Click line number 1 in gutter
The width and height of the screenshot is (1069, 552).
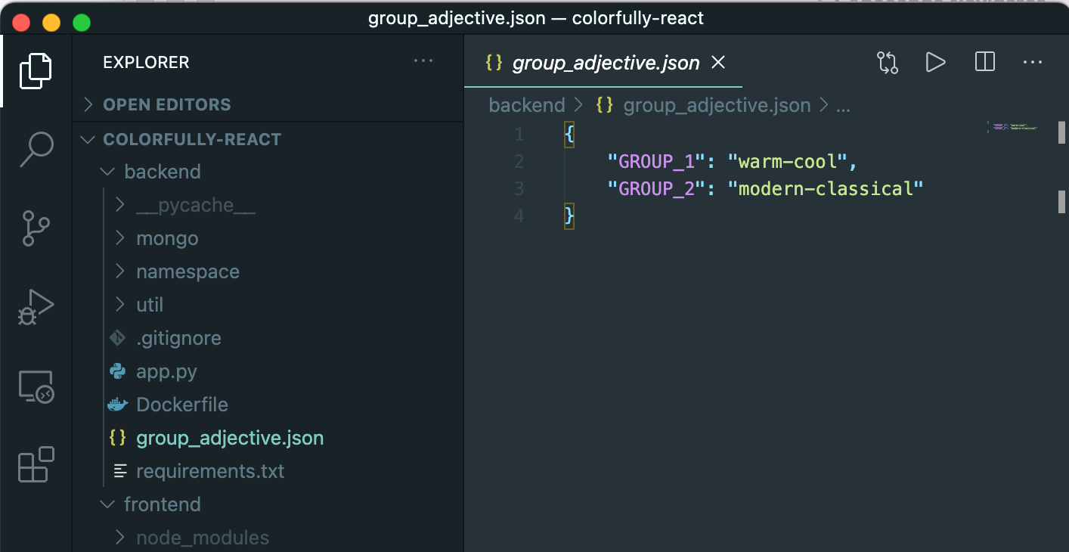(x=519, y=135)
